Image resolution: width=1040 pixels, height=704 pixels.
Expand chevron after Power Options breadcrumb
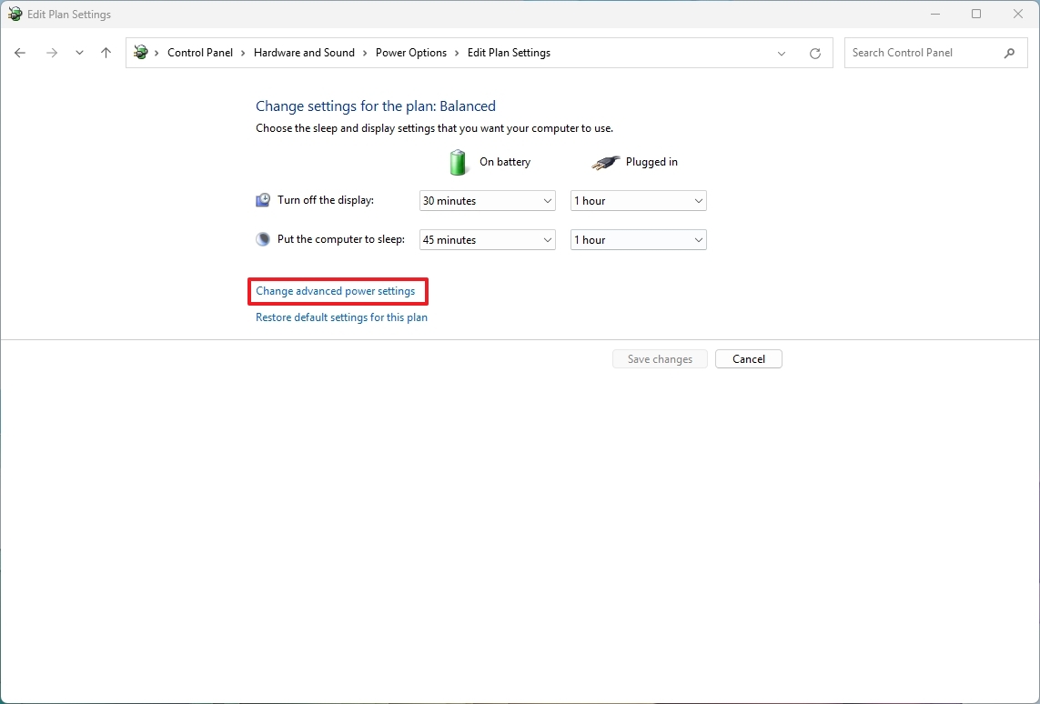click(x=457, y=53)
